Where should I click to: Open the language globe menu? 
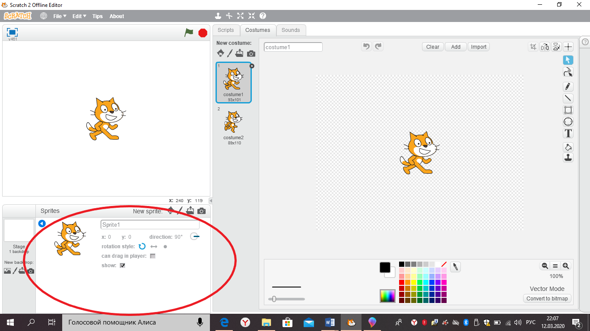click(x=44, y=16)
